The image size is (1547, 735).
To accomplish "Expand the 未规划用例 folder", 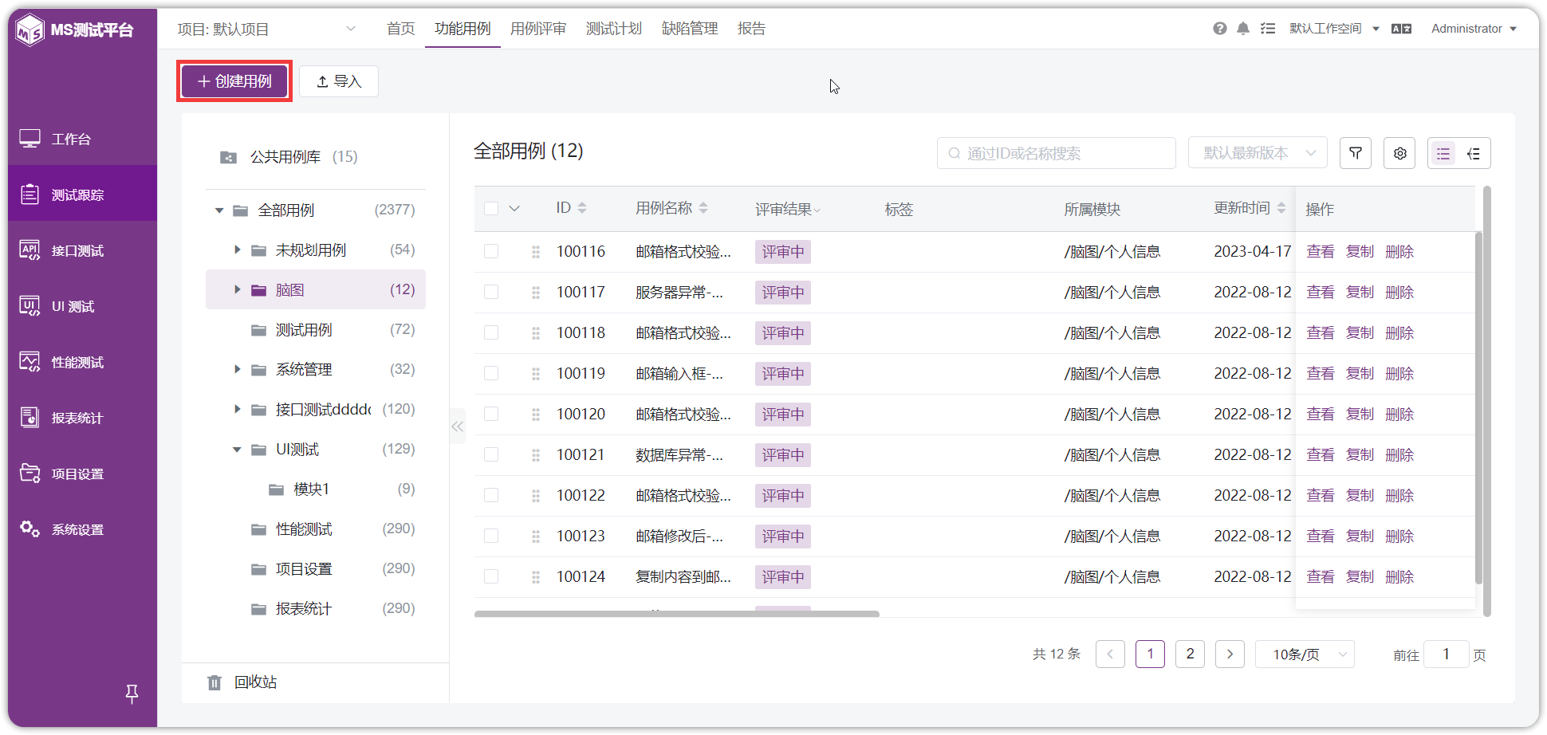I will pyautogui.click(x=237, y=250).
